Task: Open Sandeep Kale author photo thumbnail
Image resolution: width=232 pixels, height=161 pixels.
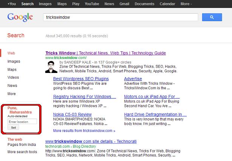Action: (x=51, y=67)
